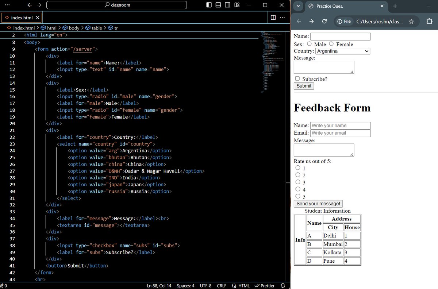Click the Ln 88, Col 14 status entry
Image resolution: width=438 pixels, height=289 pixels.
[159, 286]
